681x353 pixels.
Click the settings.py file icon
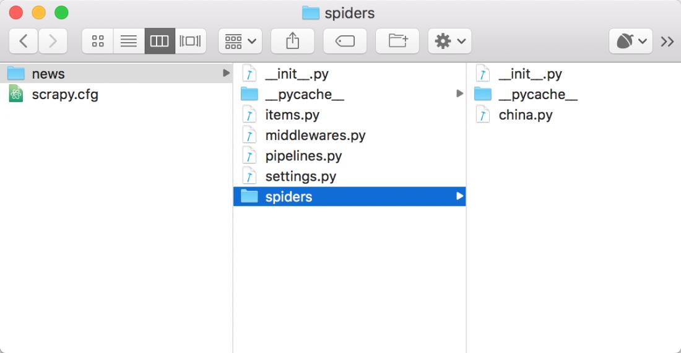(249, 176)
